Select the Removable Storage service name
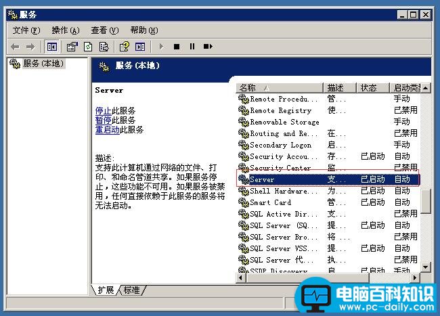 (284, 122)
